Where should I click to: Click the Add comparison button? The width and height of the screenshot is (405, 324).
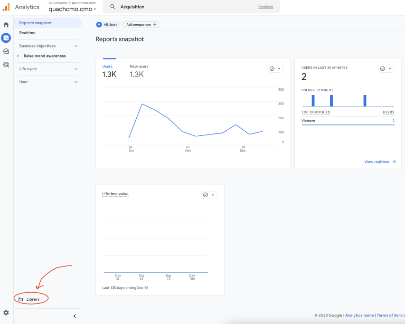(x=141, y=25)
